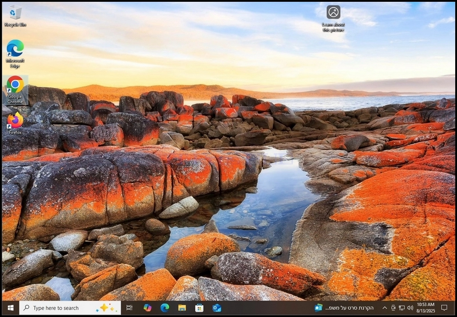Select the Firefox desktop shortcut
The width and height of the screenshot is (457, 317).
point(15,123)
